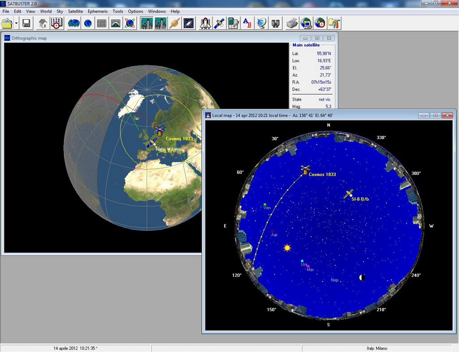This screenshot has height=352, width=459.
Task: Open the View menu
Action: 31,11
